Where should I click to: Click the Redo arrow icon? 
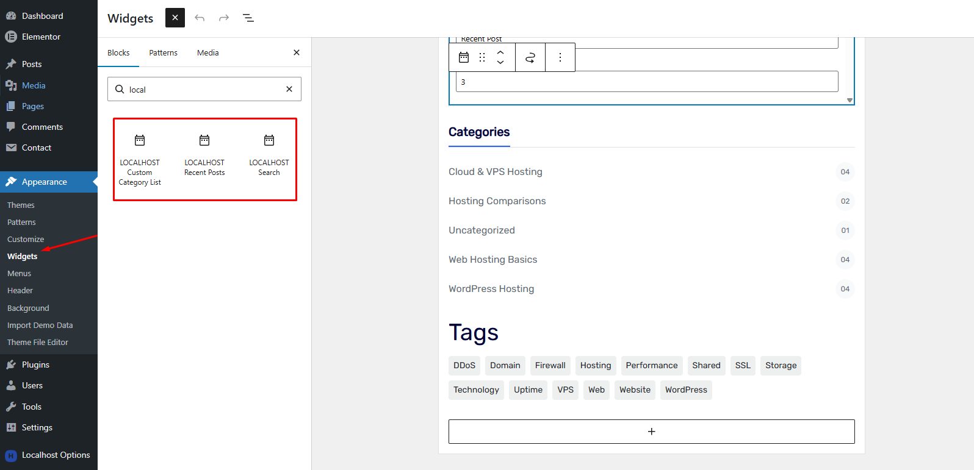224,18
